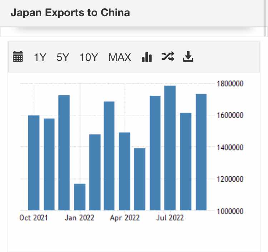
Task: Click the Apr 2022 axis label
Action: [125, 218]
